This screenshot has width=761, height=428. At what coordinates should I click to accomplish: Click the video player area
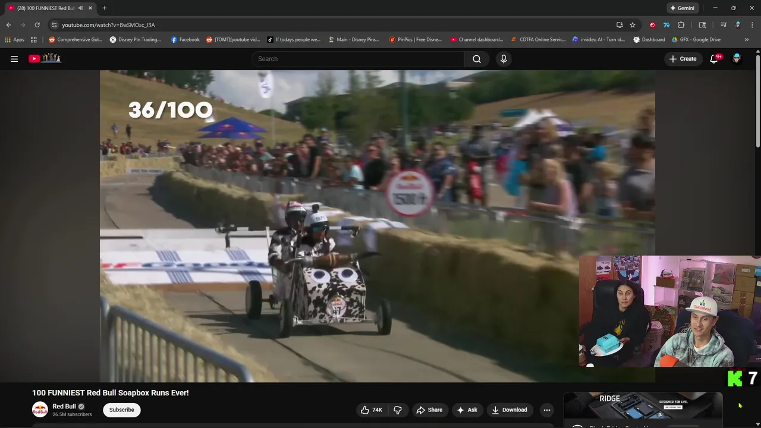point(377,226)
